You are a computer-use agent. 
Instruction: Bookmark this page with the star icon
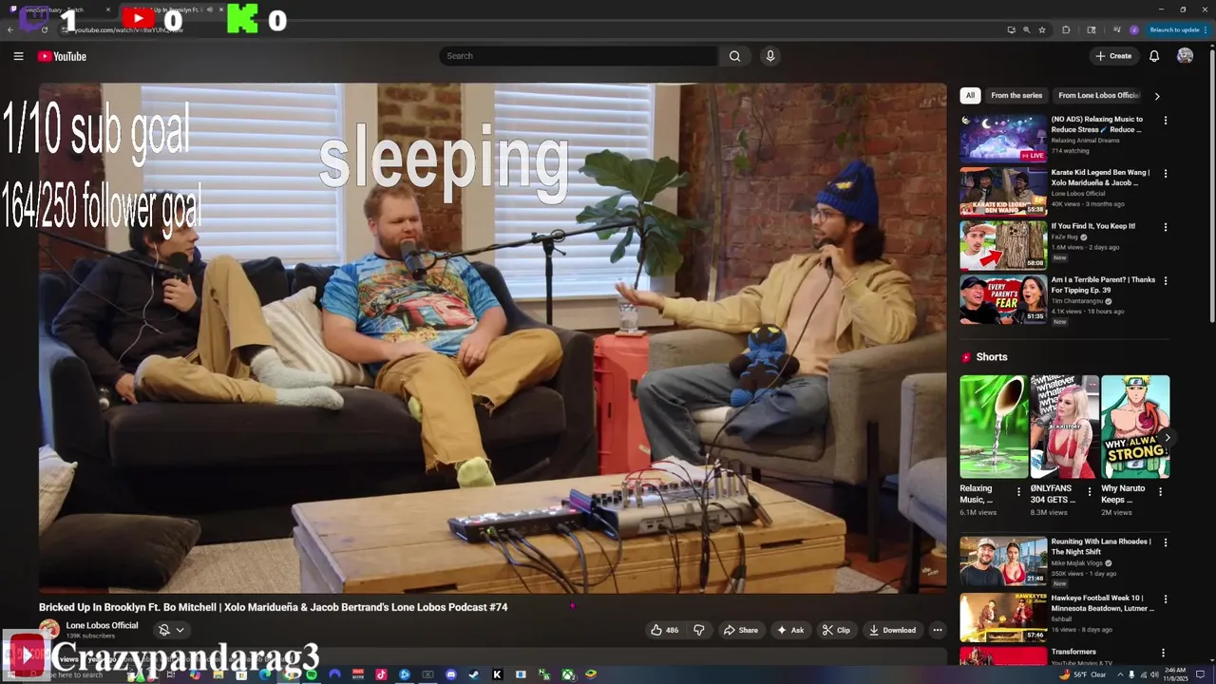(1042, 29)
